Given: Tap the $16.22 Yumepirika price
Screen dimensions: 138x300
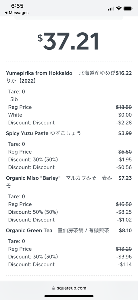Looking at the screenshot, I should click(124, 73).
